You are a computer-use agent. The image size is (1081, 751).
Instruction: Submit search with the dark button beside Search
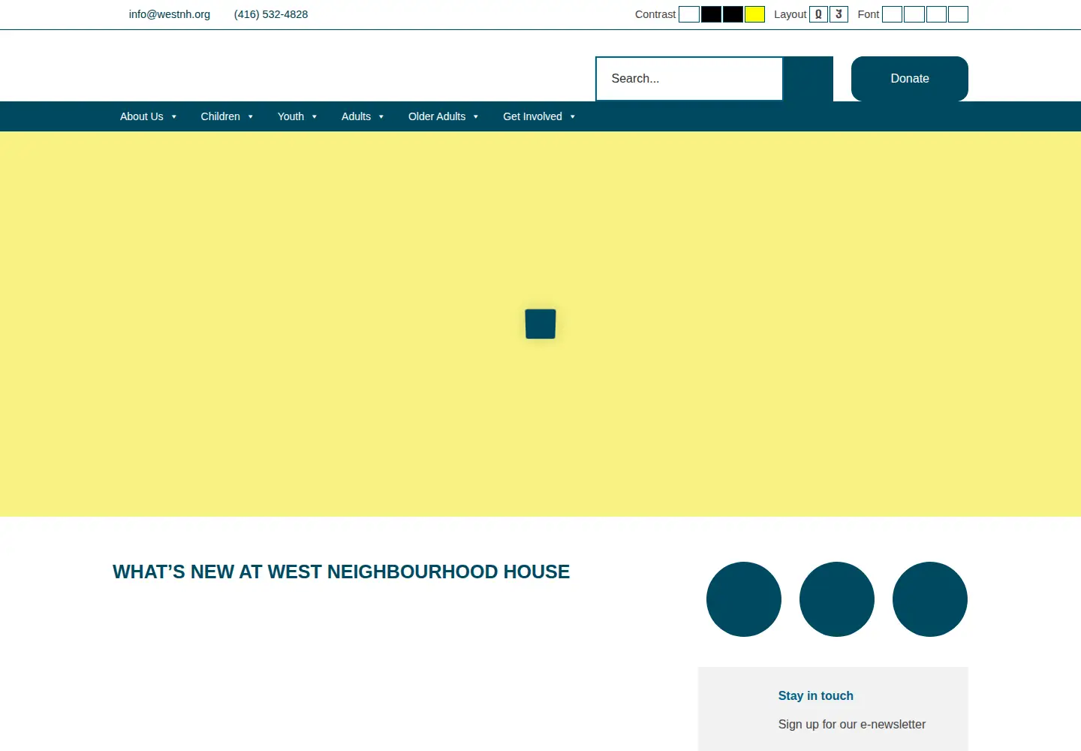tap(808, 79)
